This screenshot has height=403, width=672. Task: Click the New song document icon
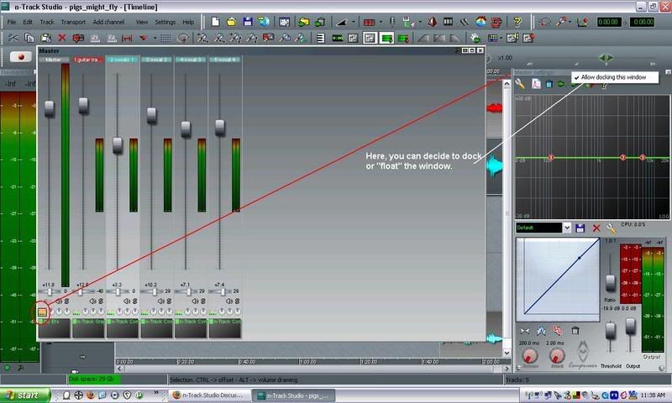[216, 22]
